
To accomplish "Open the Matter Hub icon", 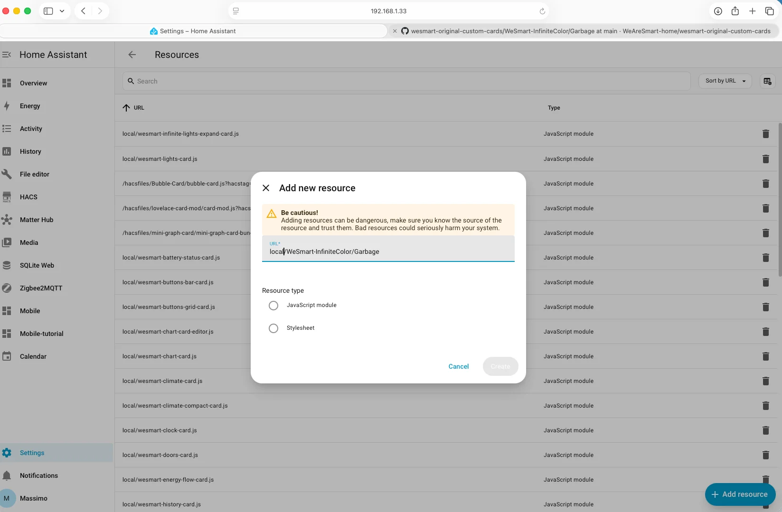I will tap(7, 220).
